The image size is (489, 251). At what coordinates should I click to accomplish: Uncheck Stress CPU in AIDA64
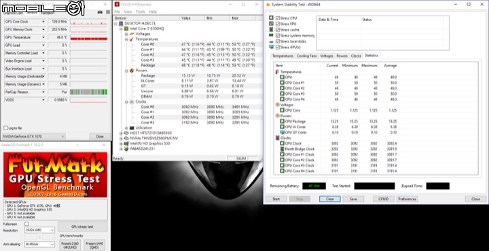tap(278, 18)
